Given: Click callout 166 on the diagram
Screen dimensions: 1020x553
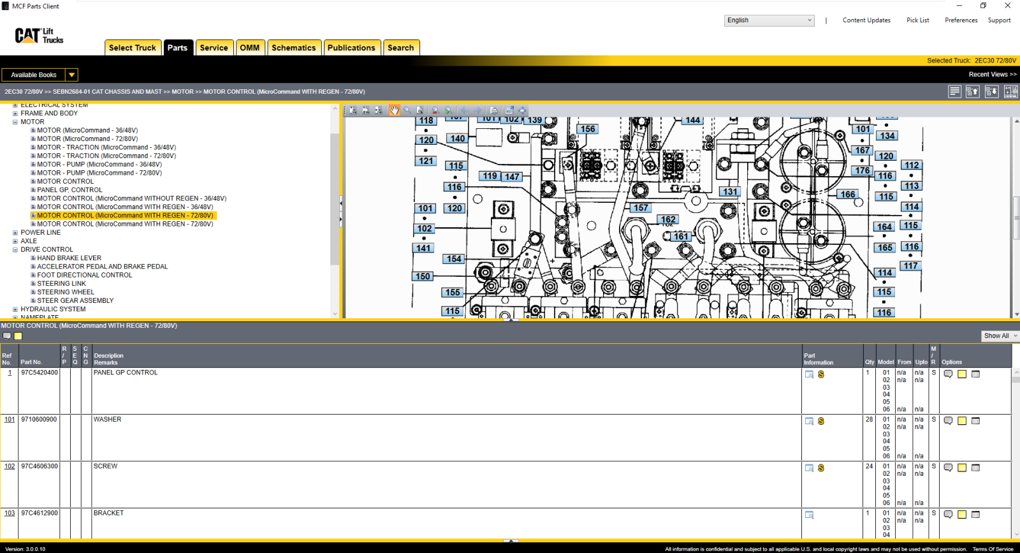Looking at the screenshot, I should (848, 195).
